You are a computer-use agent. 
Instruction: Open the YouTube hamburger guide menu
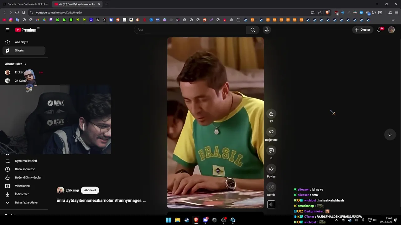click(x=8, y=30)
